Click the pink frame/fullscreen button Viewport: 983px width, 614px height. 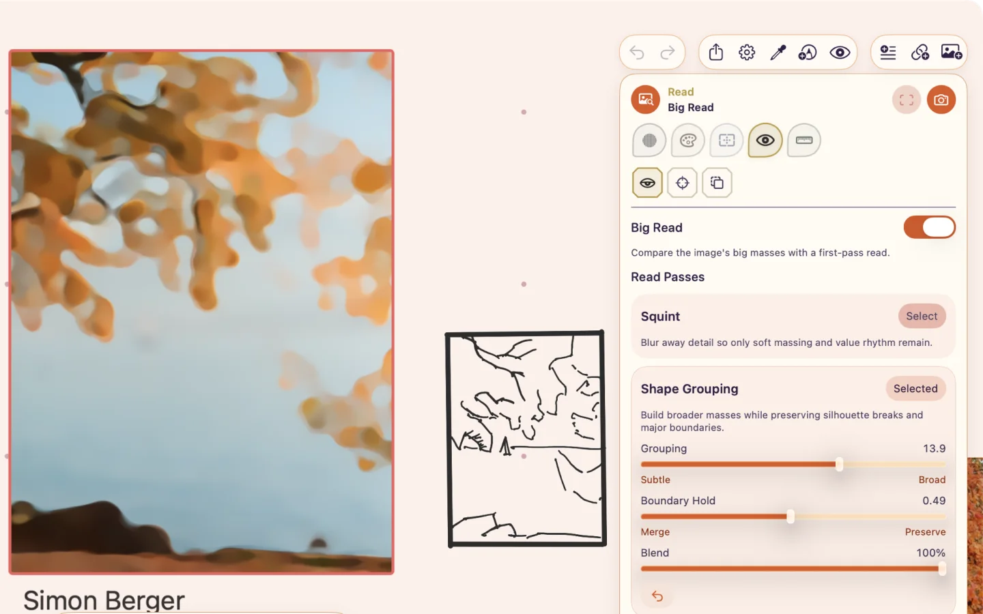click(x=907, y=100)
